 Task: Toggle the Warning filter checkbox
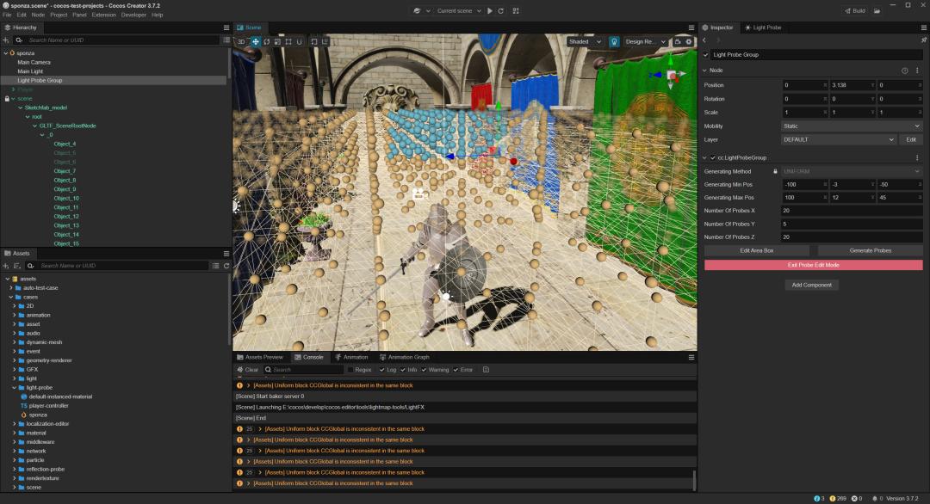coord(424,370)
